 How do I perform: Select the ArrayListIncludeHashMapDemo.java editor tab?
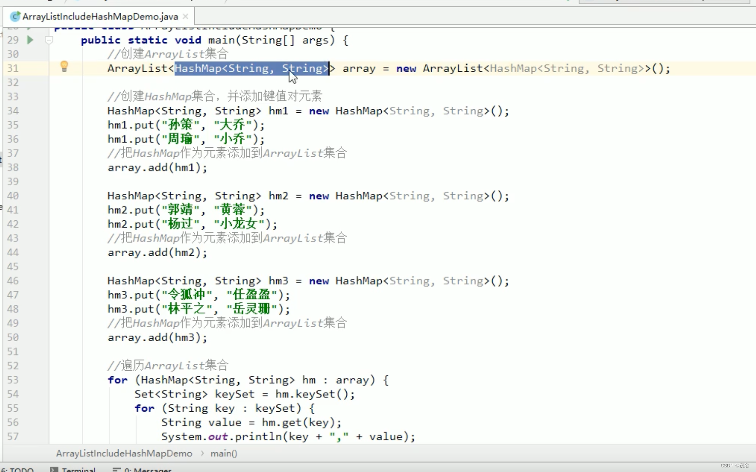(100, 16)
